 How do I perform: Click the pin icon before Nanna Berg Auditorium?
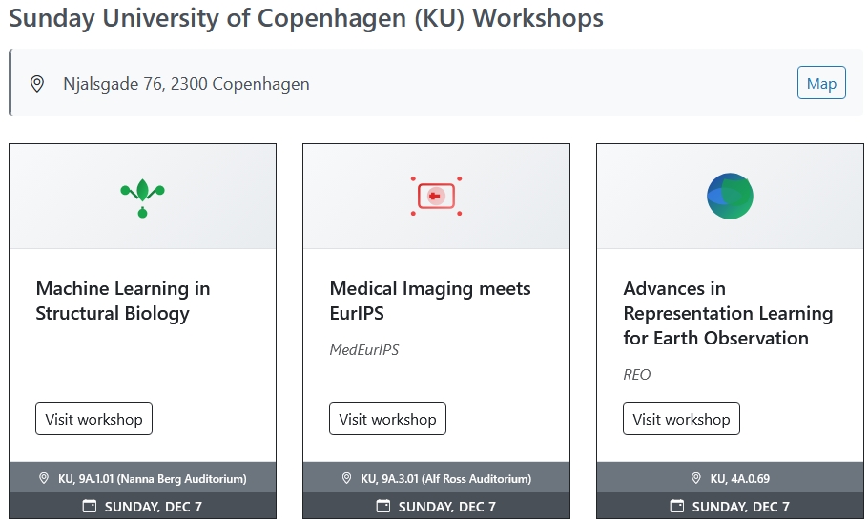(43, 478)
